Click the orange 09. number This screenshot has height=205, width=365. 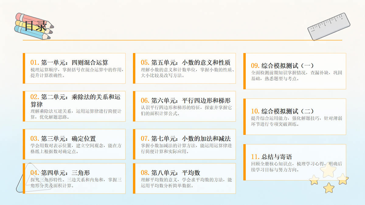255,66
